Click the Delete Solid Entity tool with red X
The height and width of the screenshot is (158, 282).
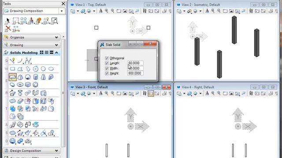pos(28,101)
